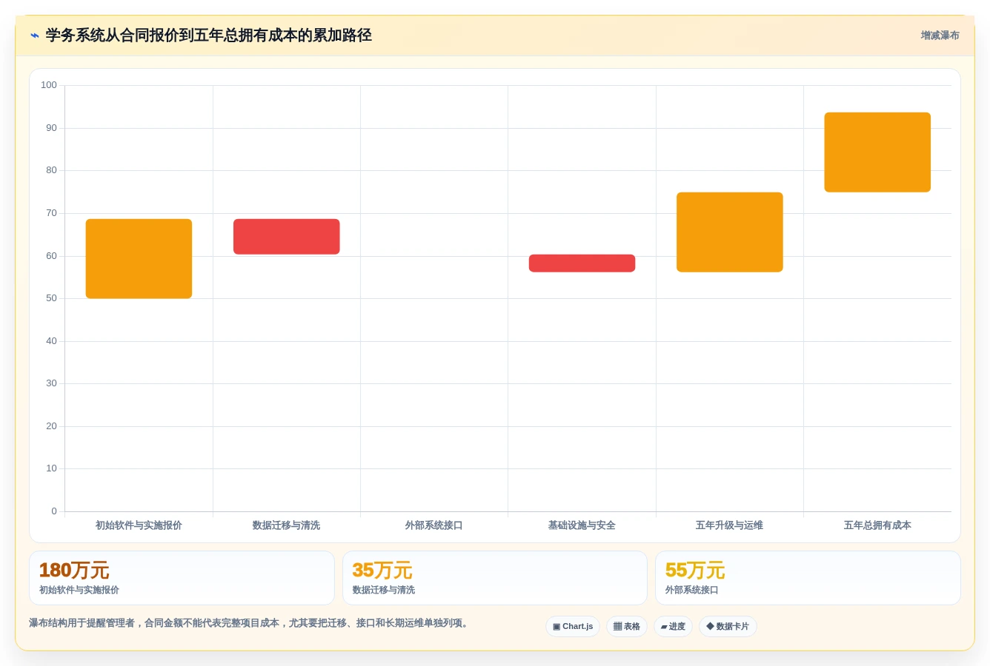The image size is (990, 666).
Task: Select the 进度 tag chip
Action: pyautogui.click(x=673, y=627)
